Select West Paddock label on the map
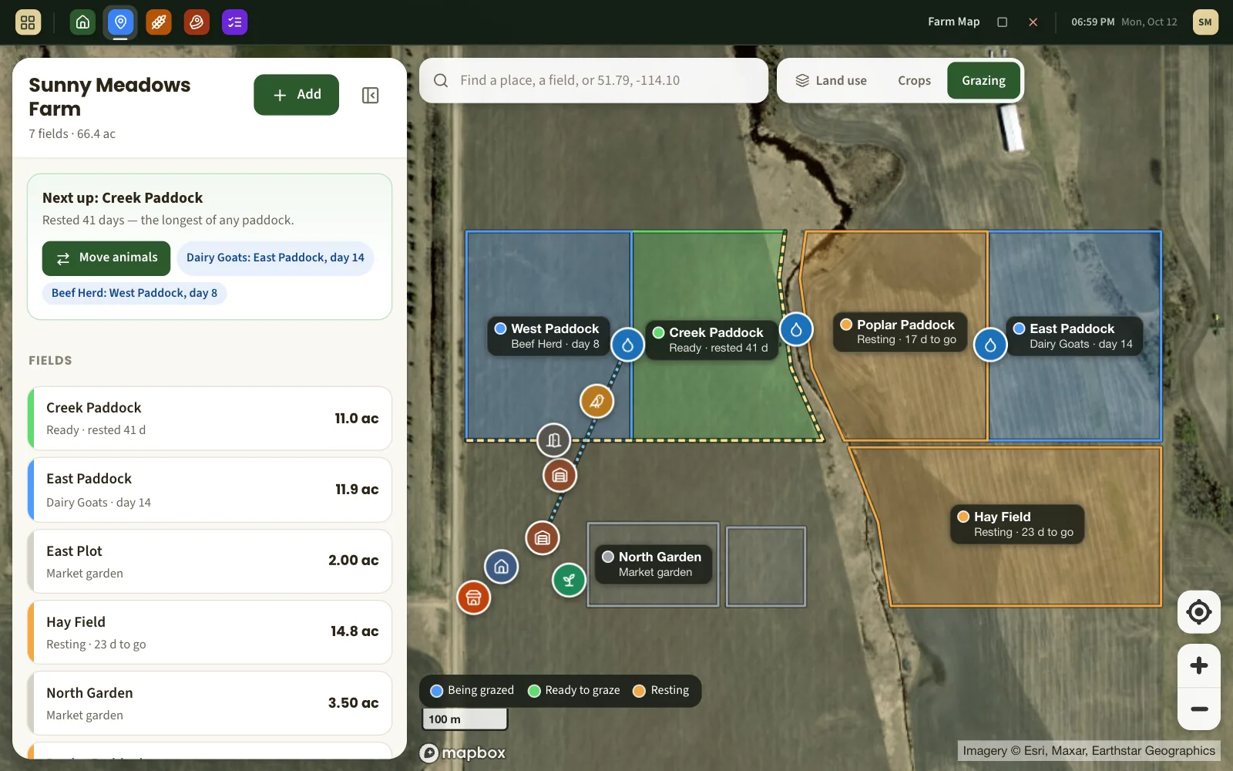The width and height of the screenshot is (1233, 771). [548, 336]
